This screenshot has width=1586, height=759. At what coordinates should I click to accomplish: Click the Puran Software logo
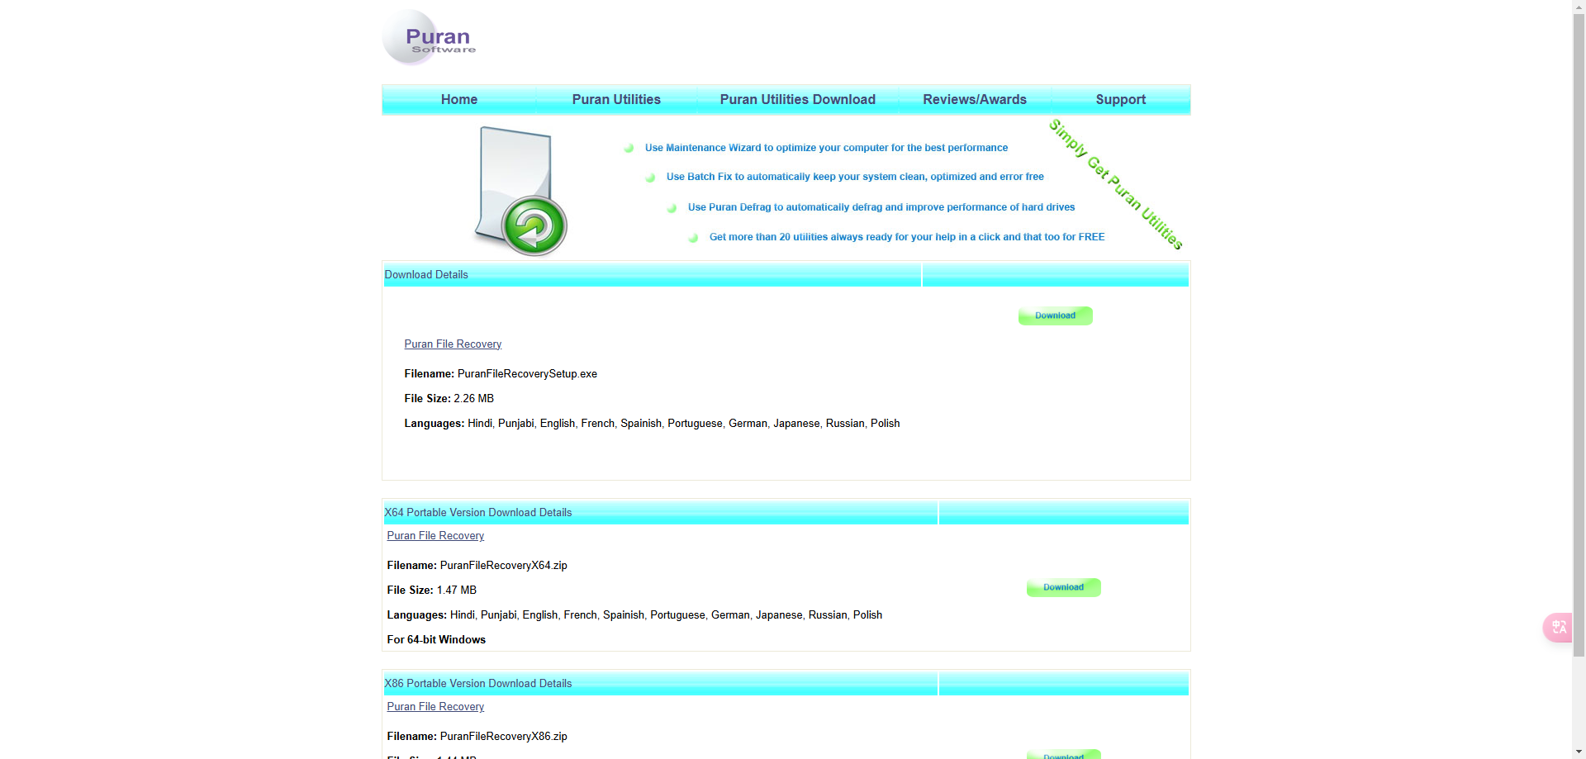tap(429, 38)
